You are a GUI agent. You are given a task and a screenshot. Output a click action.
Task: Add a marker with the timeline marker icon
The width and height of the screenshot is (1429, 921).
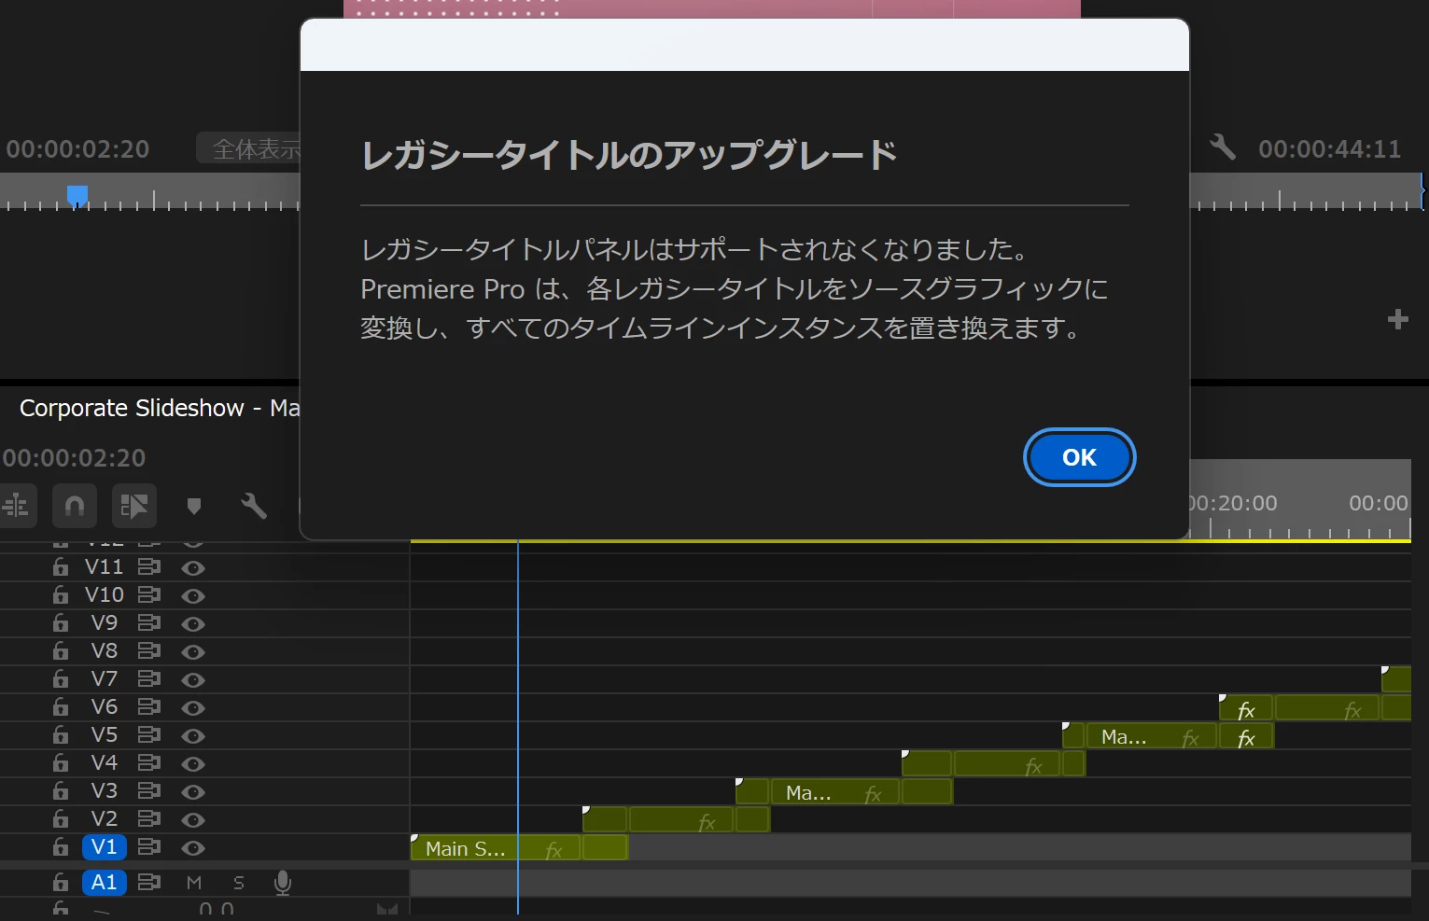[x=194, y=506]
